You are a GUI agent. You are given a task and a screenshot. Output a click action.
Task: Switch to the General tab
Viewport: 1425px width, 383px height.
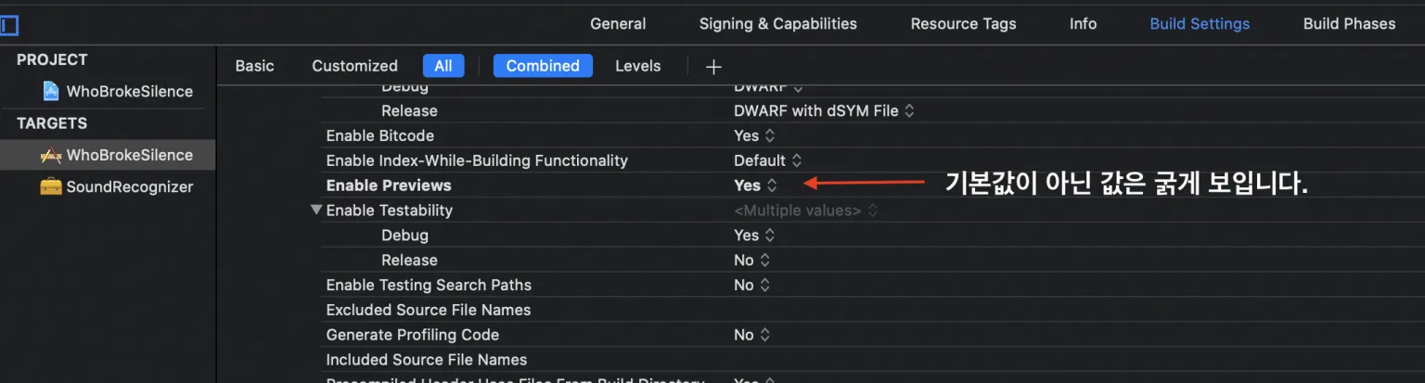click(x=618, y=24)
